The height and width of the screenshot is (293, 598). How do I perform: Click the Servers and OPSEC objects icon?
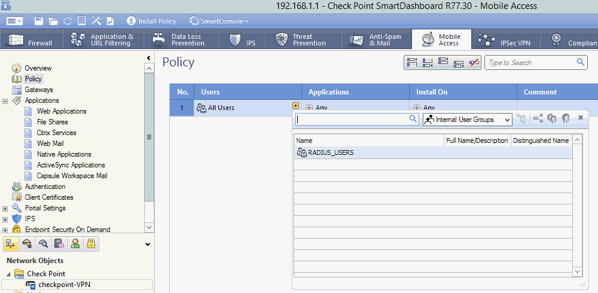(x=59, y=243)
